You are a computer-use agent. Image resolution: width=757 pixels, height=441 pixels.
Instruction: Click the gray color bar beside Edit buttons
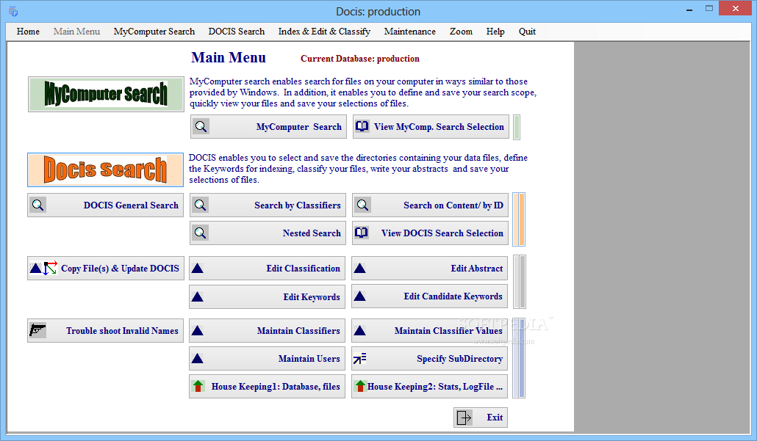pyautogui.click(x=520, y=282)
